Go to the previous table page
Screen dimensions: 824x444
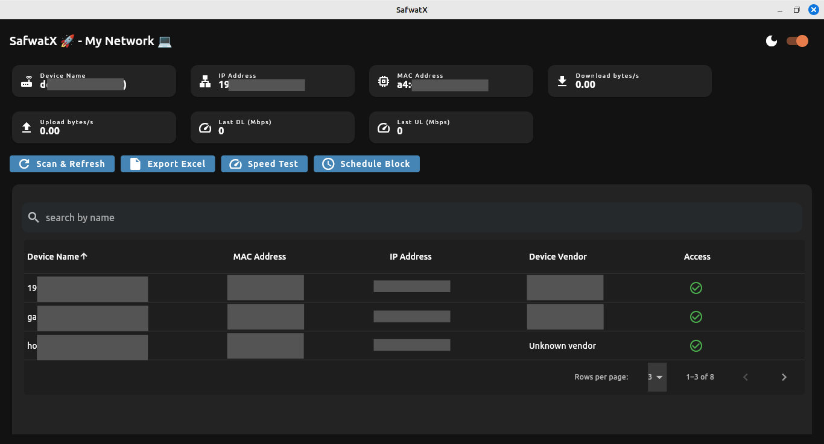[746, 377]
